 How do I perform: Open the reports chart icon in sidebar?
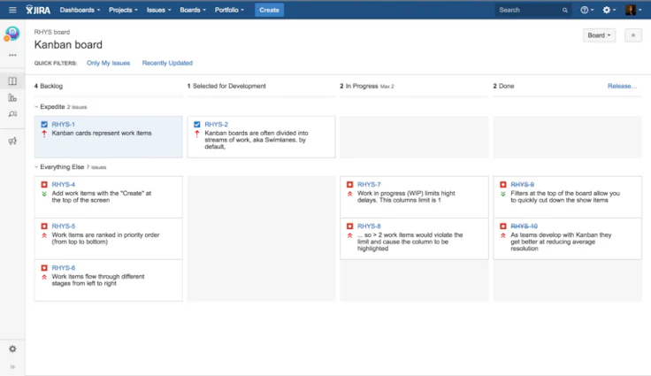pos(12,97)
